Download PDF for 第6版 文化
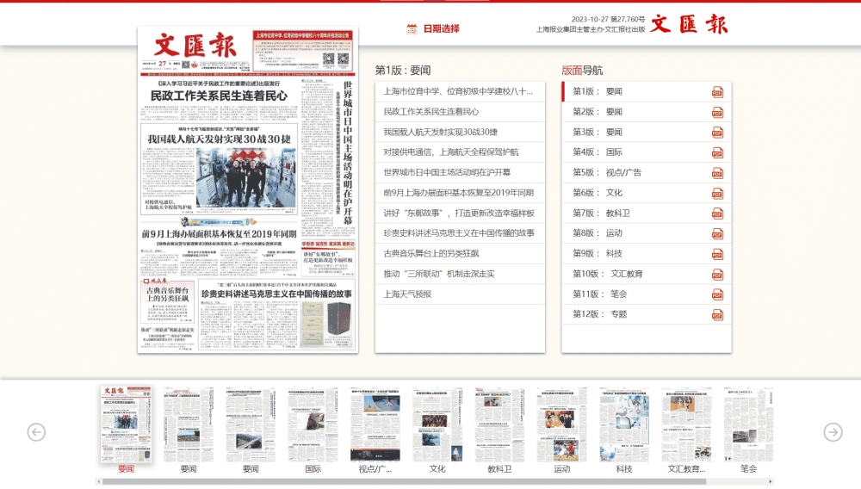Viewport: 861px width, 489px height. pos(717,193)
